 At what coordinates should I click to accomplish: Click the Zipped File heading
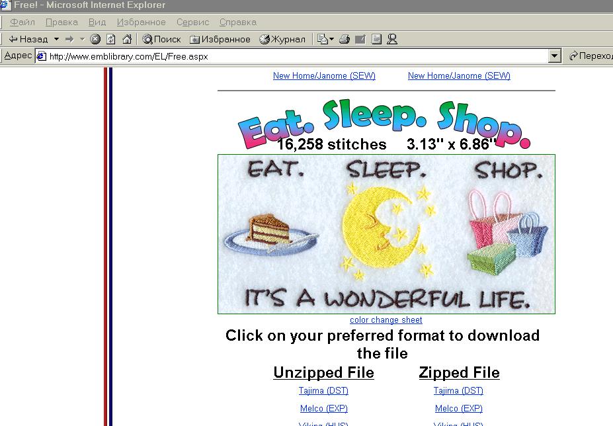click(x=459, y=372)
